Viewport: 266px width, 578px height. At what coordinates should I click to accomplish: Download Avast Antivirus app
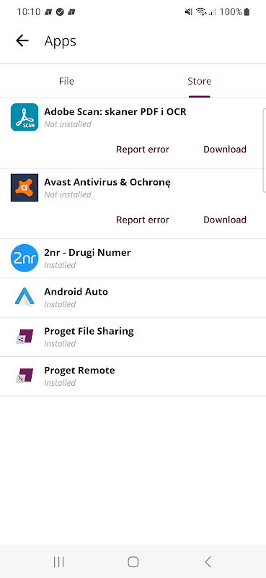click(225, 220)
